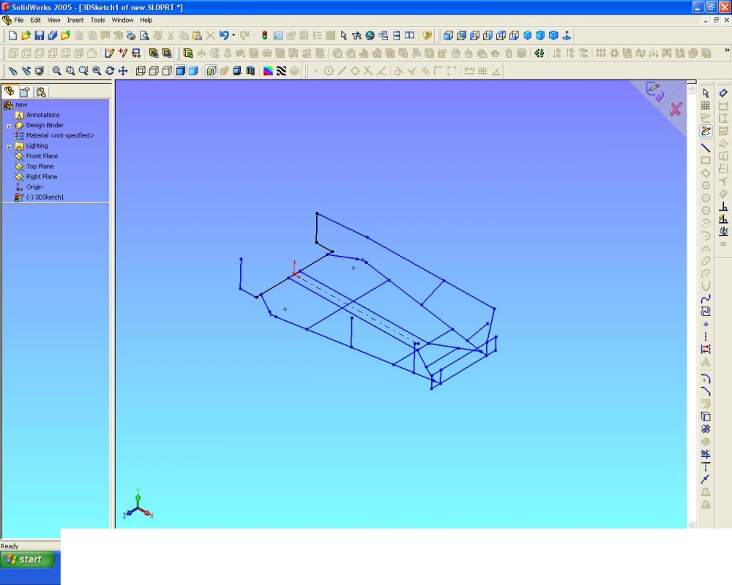Expand the Lighting tree node
Viewport: 732px width, 585px height.
click(9, 146)
